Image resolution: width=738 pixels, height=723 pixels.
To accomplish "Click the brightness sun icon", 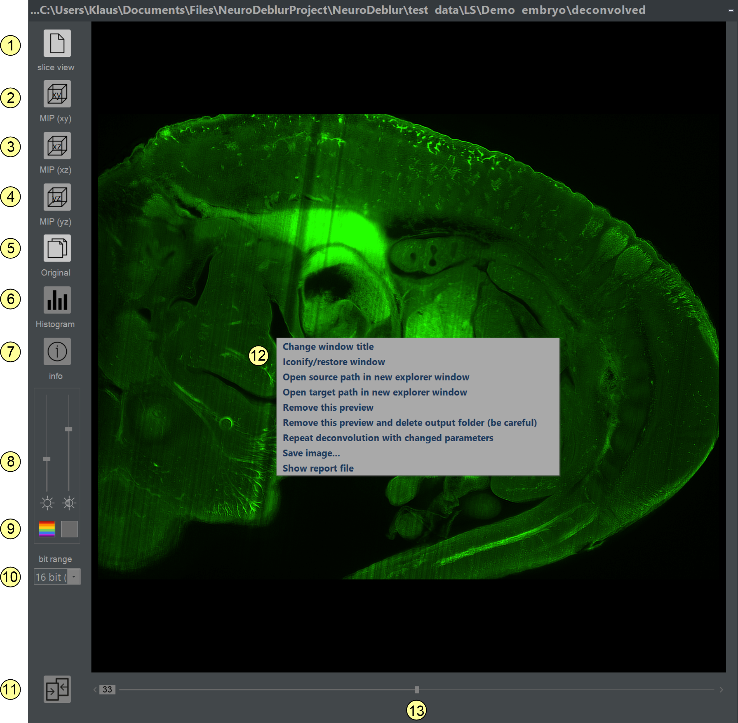I will (47, 503).
